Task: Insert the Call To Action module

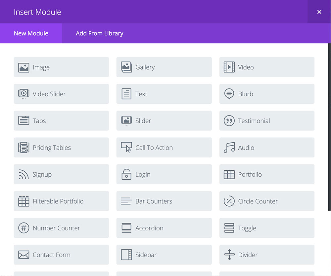Action: (x=164, y=147)
